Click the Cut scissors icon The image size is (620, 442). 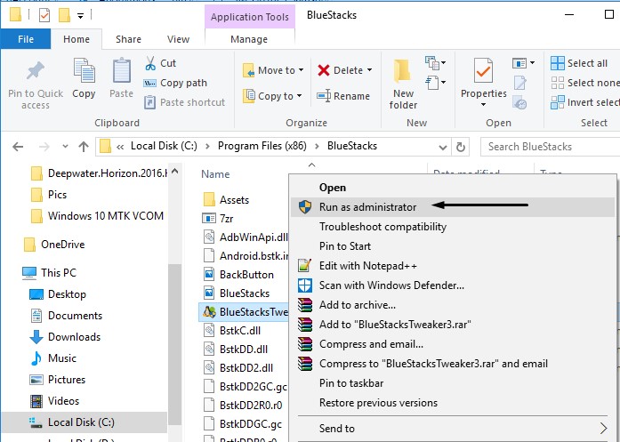coord(150,63)
